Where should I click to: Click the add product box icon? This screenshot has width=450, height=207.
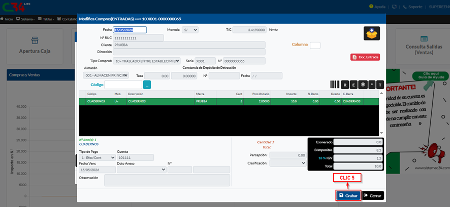tap(372, 33)
